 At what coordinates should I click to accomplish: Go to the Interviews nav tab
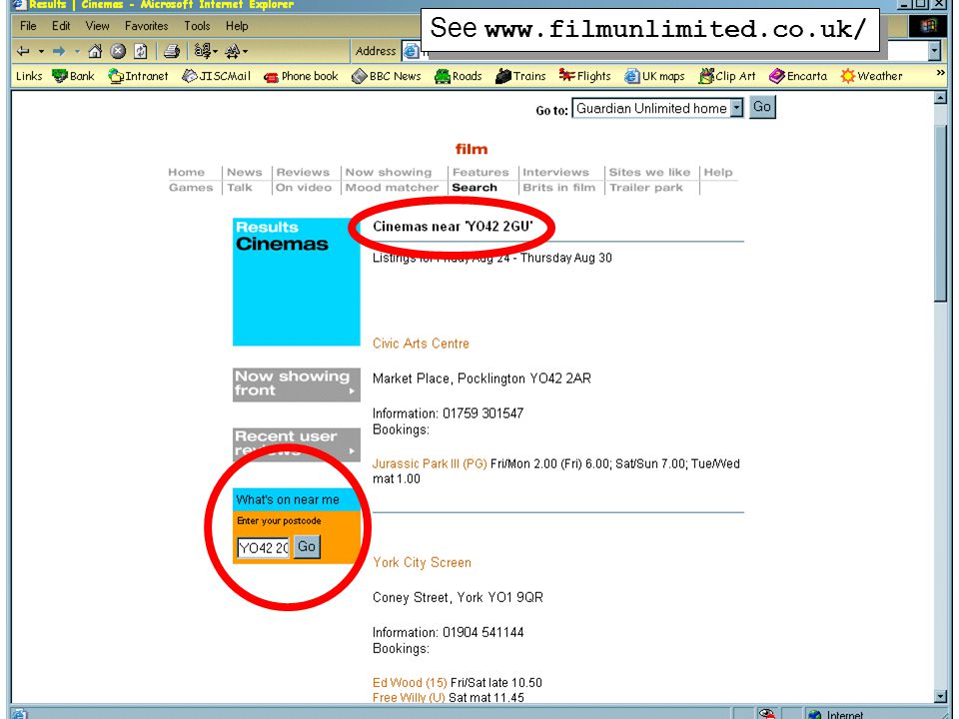555,173
